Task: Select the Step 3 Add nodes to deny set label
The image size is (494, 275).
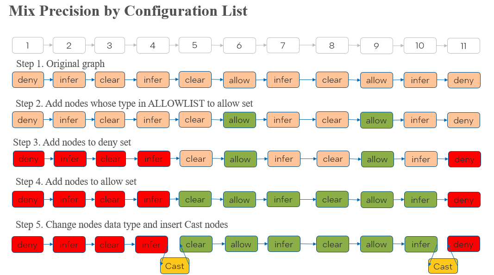Action: [72, 142]
